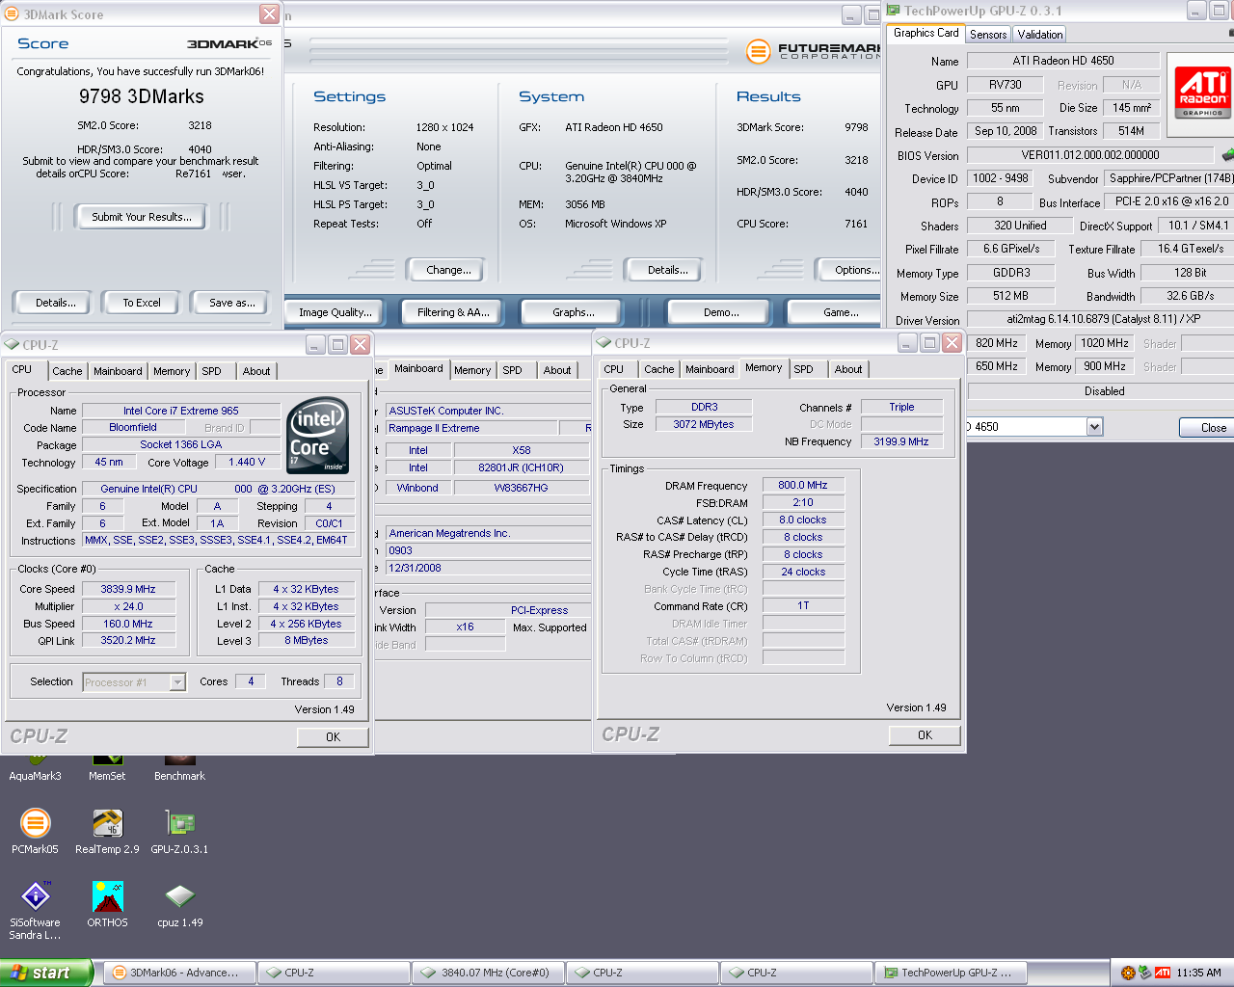The width and height of the screenshot is (1234, 987).
Task: Open the Windows Start menu
Action: pos(46,973)
